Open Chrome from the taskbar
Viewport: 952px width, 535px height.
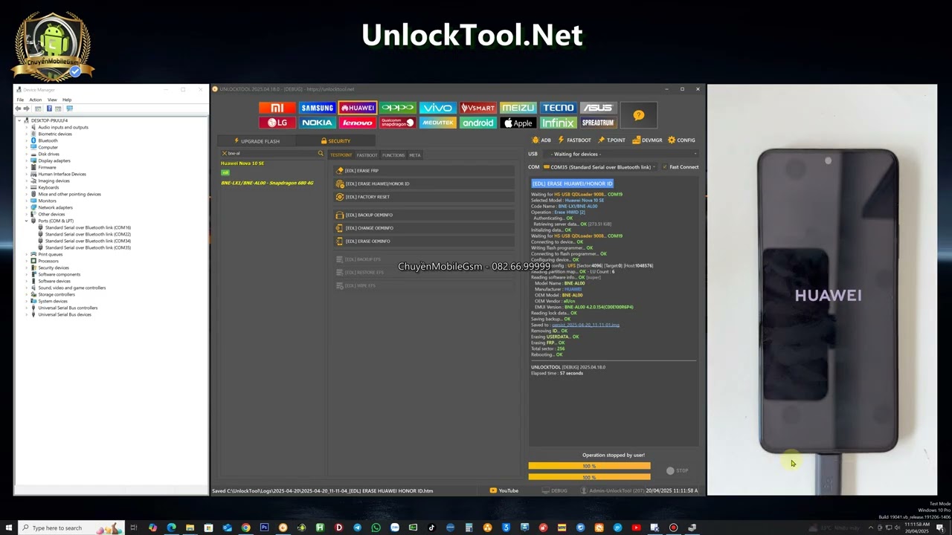(x=245, y=528)
